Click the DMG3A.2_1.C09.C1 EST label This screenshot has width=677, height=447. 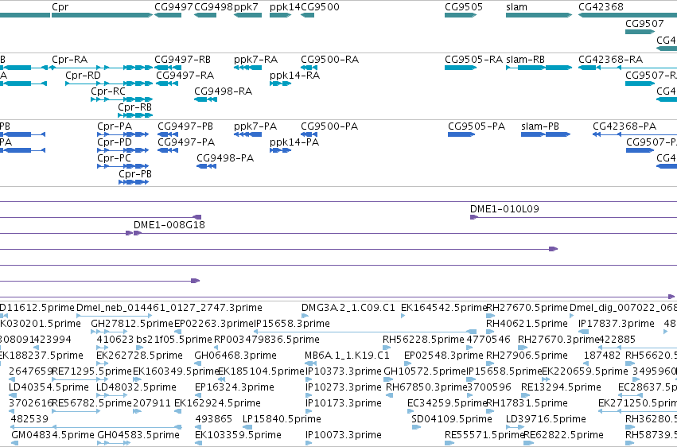tap(348, 308)
